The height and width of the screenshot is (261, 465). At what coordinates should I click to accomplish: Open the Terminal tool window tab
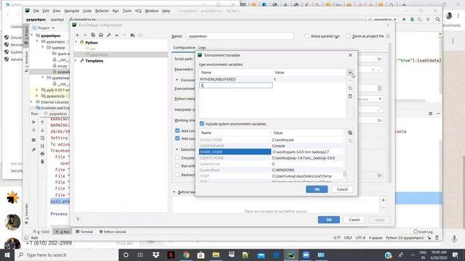[x=84, y=232]
